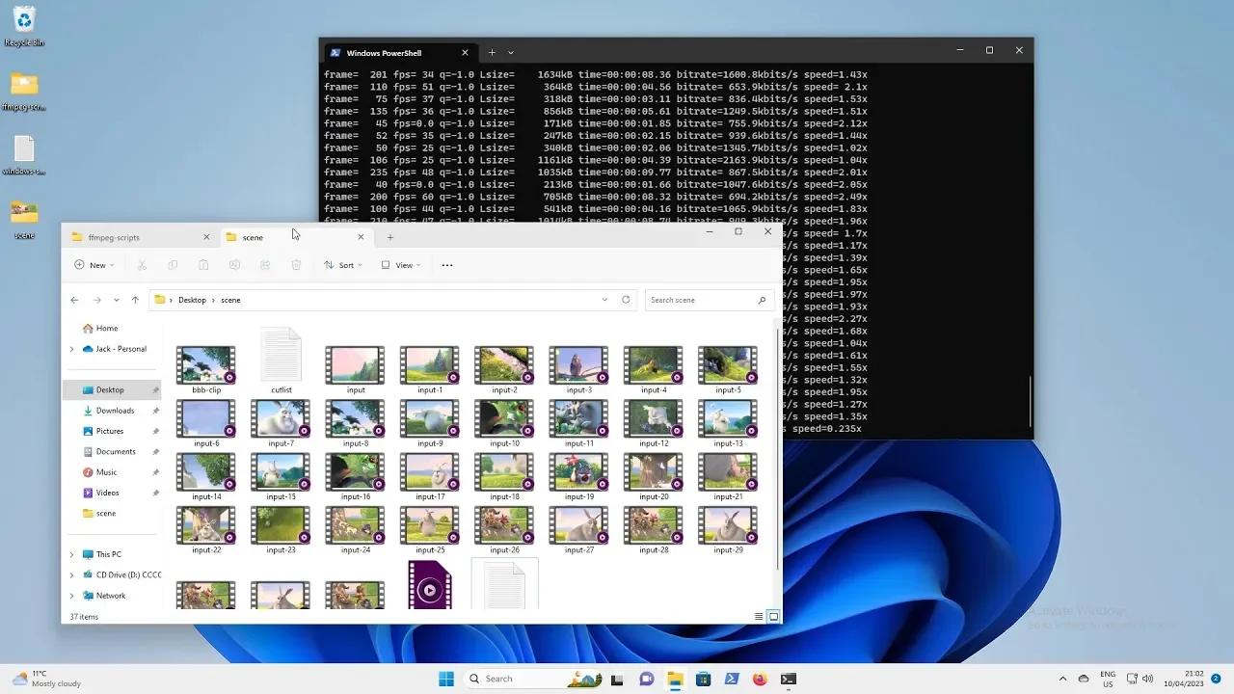Expand the Jack - Personal node
This screenshot has width=1234, height=694.
71,349
